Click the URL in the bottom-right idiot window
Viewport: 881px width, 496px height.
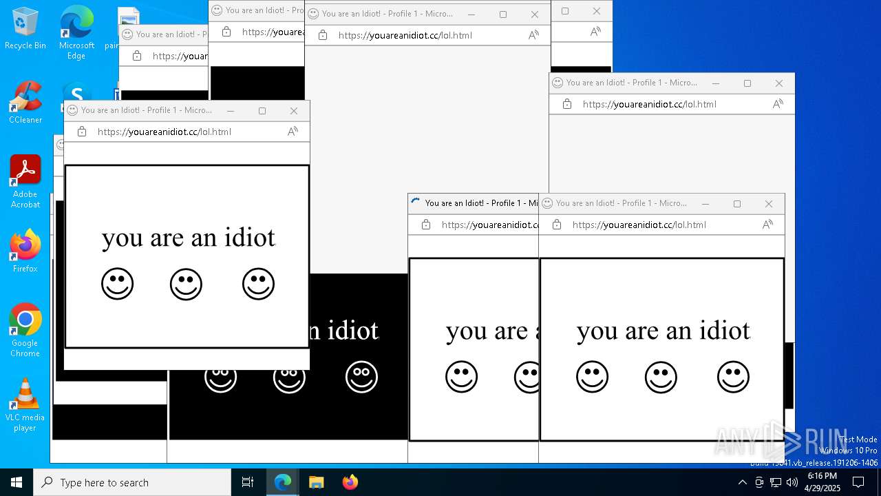pos(639,225)
